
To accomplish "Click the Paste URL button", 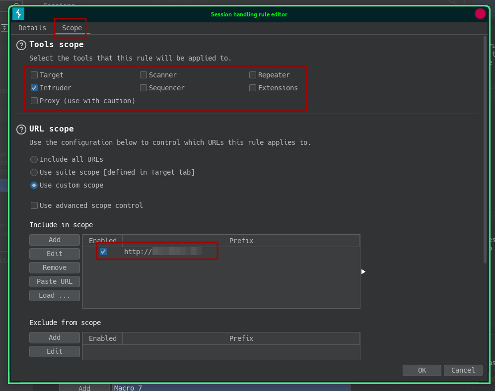I will 55,281.
